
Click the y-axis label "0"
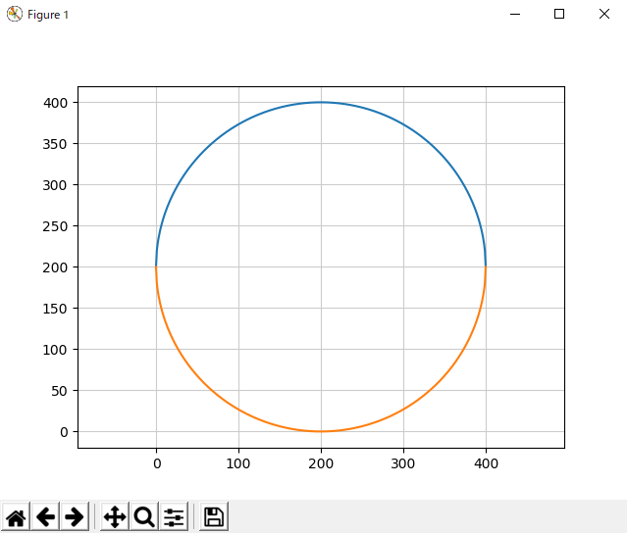(64, 432)
